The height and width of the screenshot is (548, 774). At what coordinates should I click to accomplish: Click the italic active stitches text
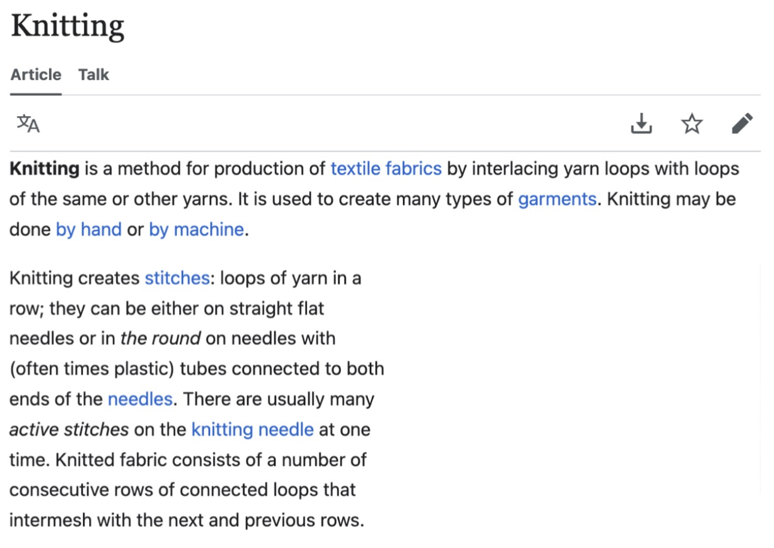pyautogui.click(x=69, y=429)
